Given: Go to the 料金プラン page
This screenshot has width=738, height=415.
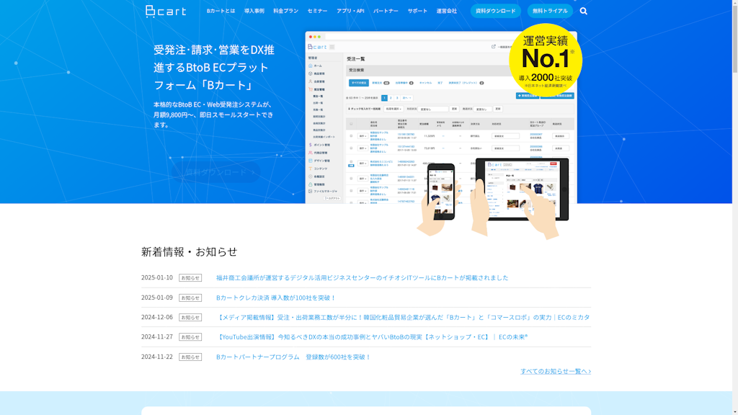Looking at the screenshot, I should click(285, 11).
